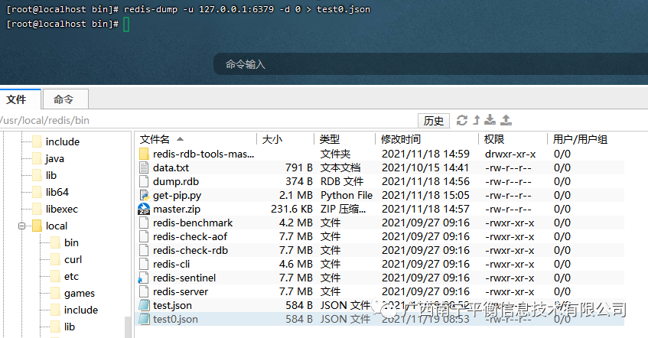This screenshot has width=648, height=338.
Task: Select the etc folder in tree
Action: pyautogui.click(x=71, y=276)
